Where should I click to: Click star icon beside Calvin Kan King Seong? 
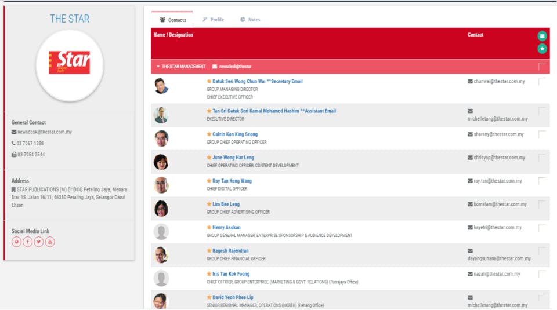(209, 134)
